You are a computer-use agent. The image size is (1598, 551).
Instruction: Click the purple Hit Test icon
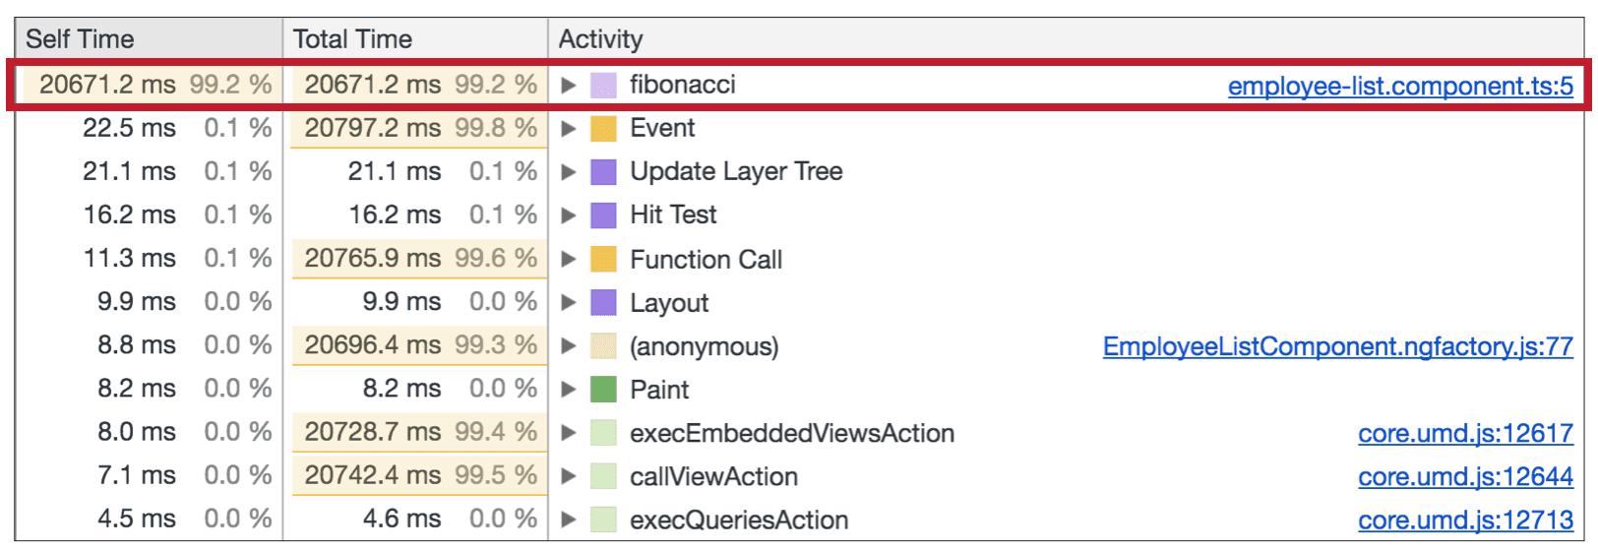[602, 215]
